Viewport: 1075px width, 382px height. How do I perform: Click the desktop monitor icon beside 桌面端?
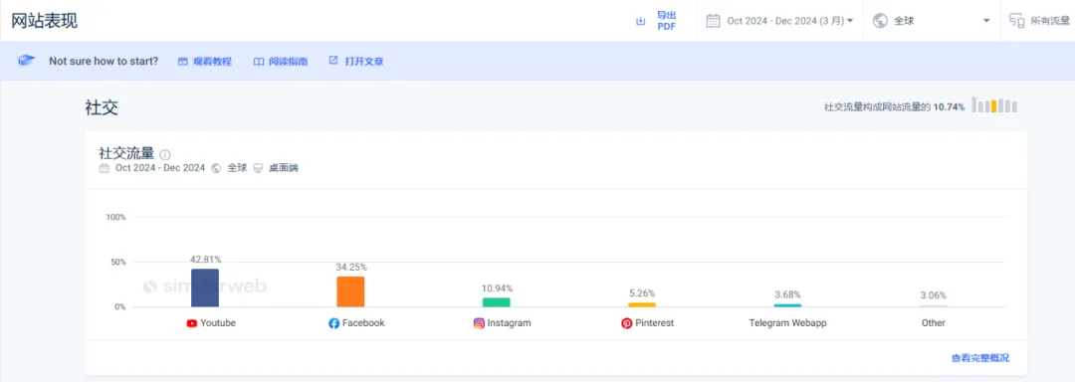[x=258, y=168]
